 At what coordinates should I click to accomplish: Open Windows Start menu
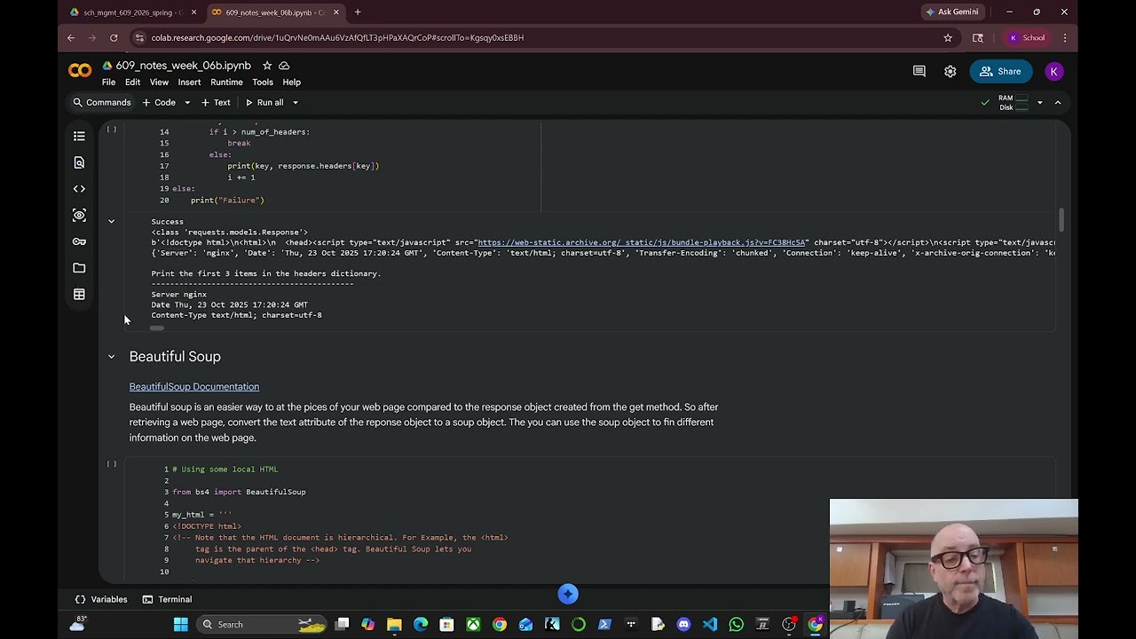181,624
